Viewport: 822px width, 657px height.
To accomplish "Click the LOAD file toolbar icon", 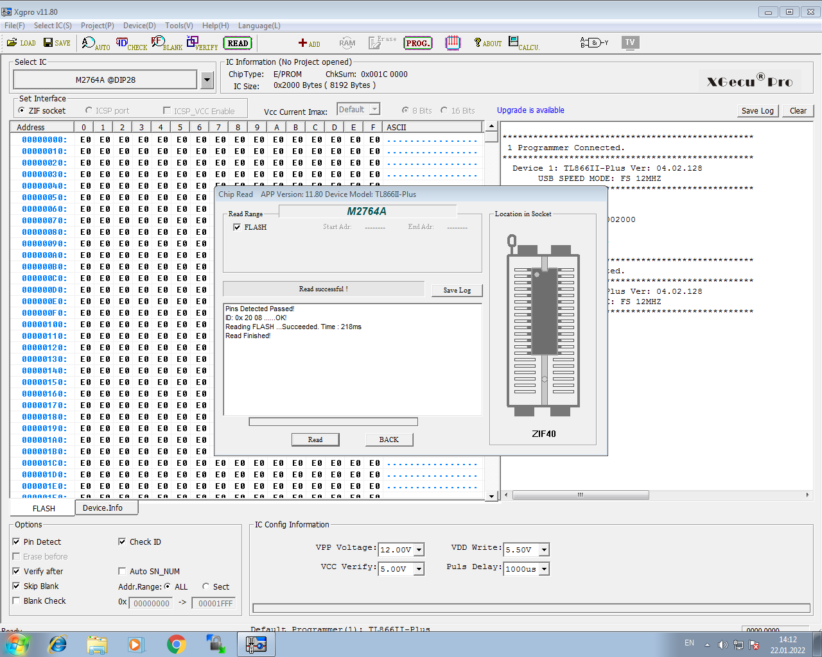I will click(21, 43).
